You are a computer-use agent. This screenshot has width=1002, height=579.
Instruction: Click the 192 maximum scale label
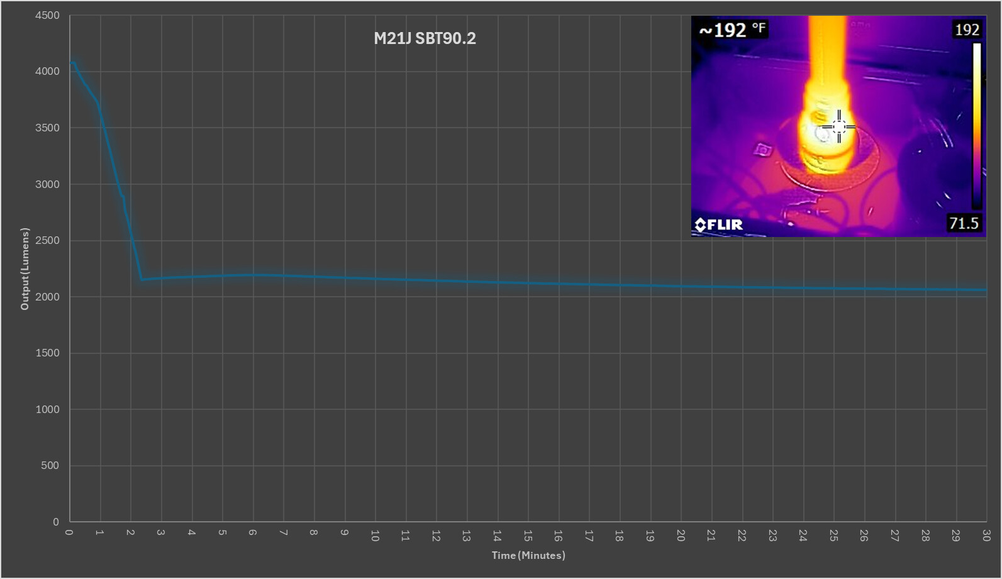click(966, 30)
